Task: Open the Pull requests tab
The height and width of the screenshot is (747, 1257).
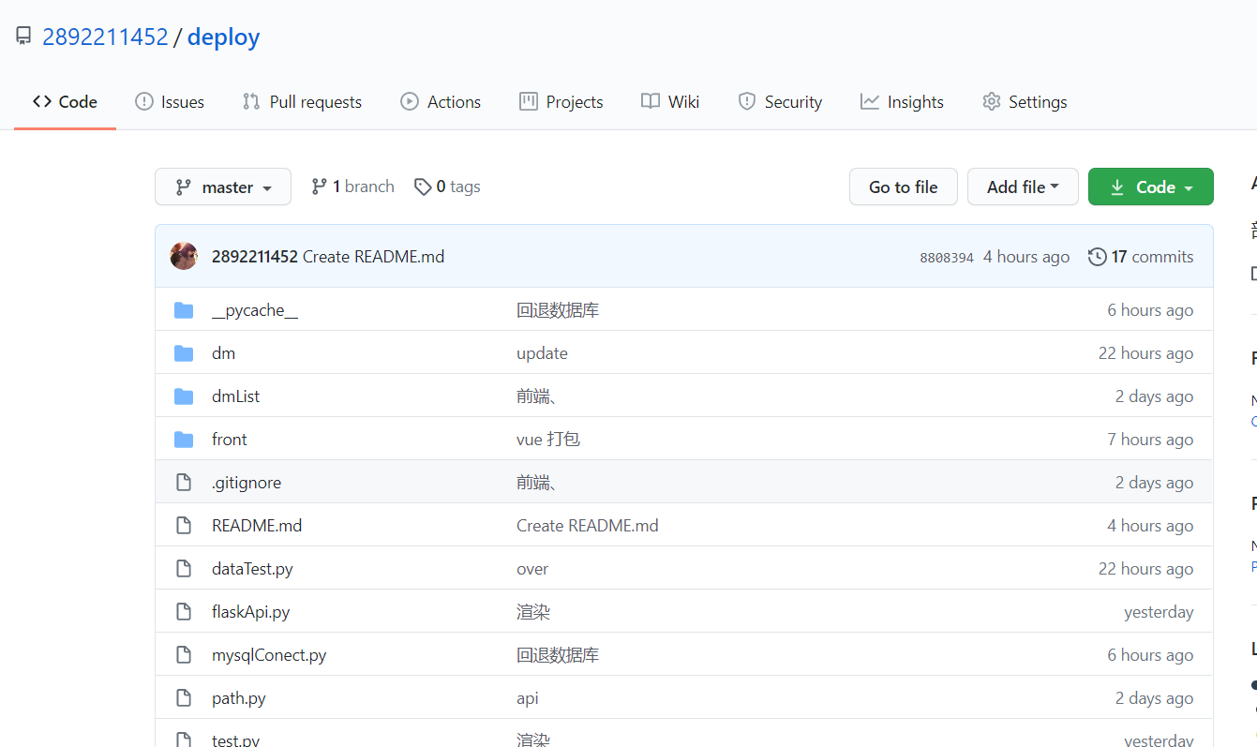Action: click(x=302, y=102)
